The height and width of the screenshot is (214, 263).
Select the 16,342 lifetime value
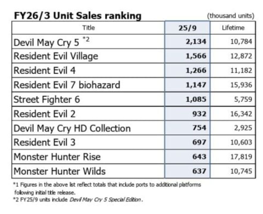click(241, 114)
